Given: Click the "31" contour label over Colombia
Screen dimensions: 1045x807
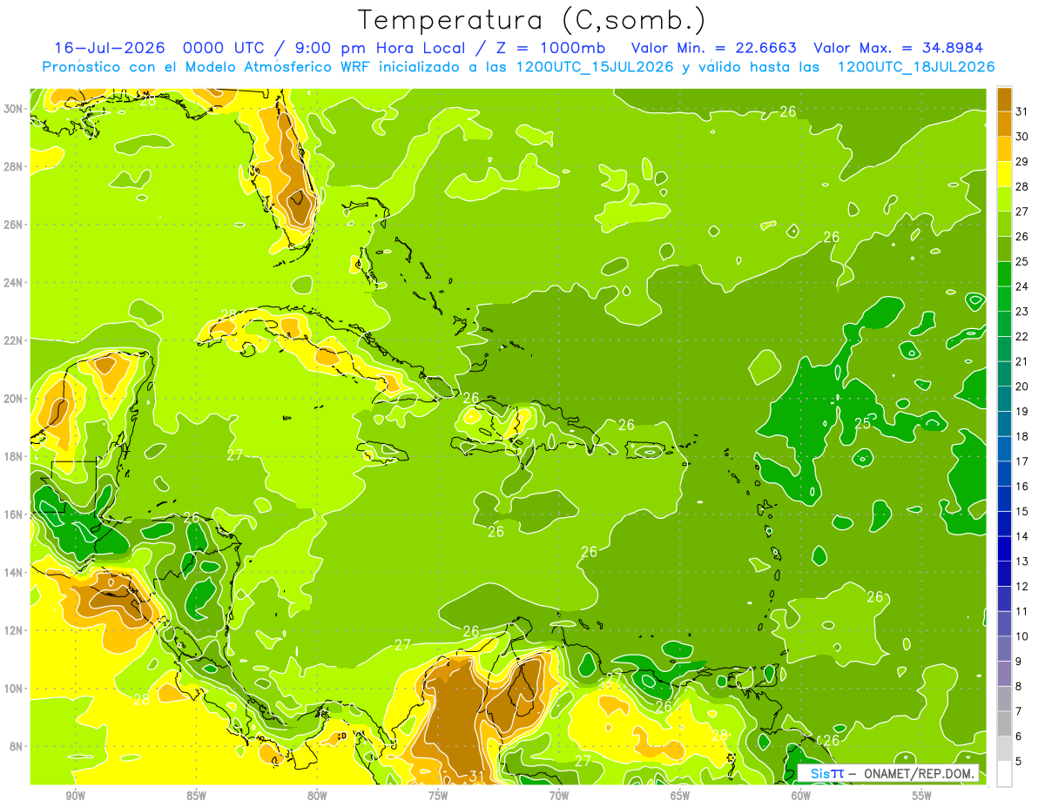Looking at the screenshot, I should click(x=475, y=775).
